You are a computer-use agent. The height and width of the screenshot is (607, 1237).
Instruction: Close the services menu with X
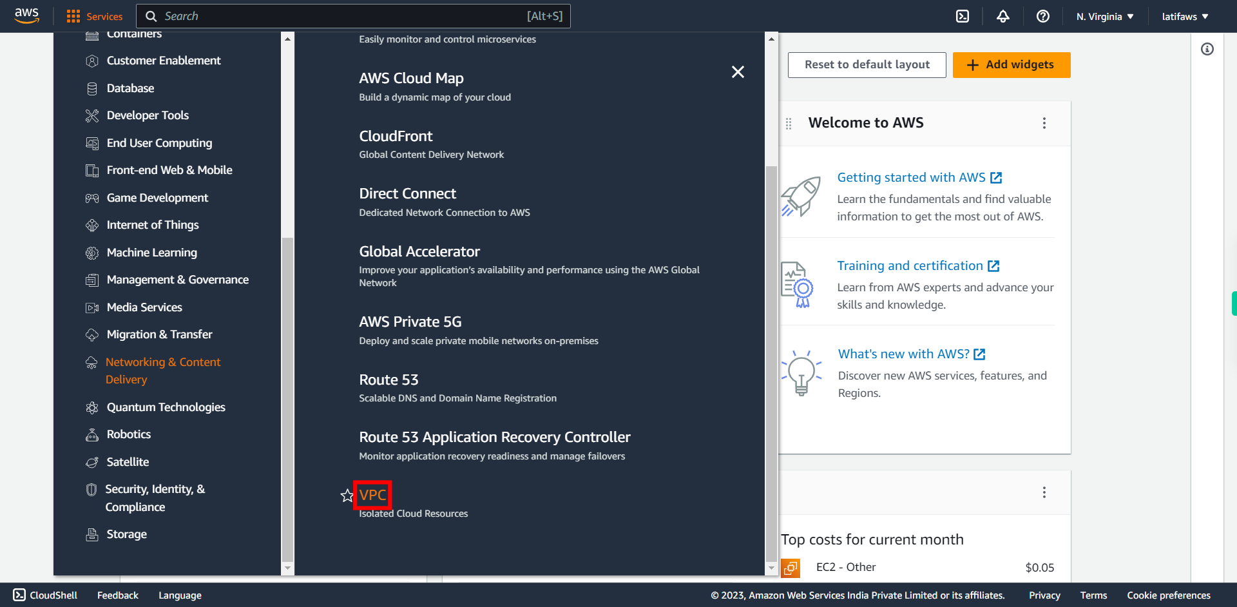coord(738,72)
